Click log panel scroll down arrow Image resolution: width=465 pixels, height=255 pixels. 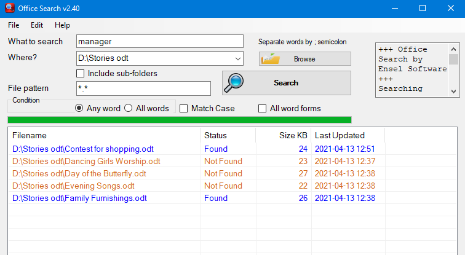click(x=453, y=92)
